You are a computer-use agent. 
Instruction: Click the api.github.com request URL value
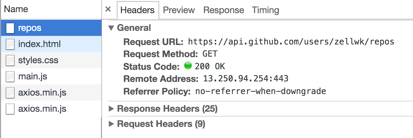pos(291,42)
